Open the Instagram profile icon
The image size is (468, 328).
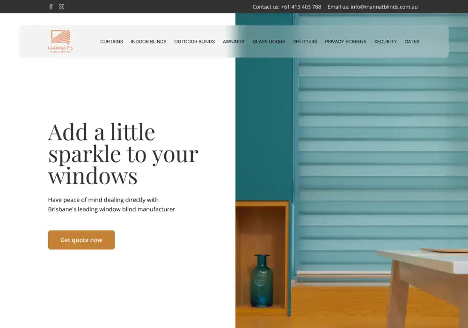tap(61, 7)
